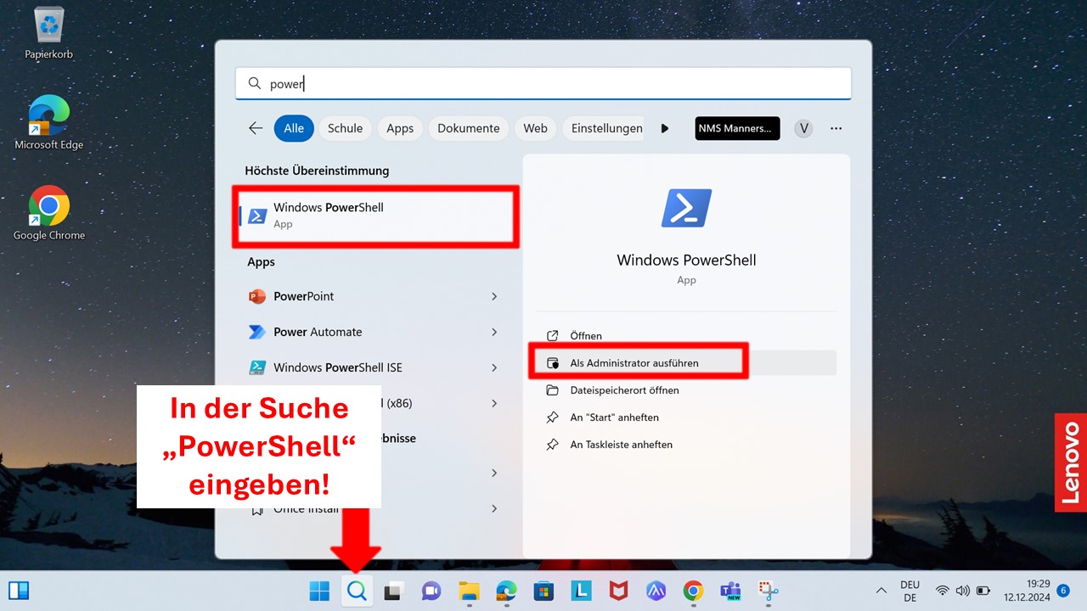
Task: Select the Dokumente filter tab
Action: [x=469, y=128]
